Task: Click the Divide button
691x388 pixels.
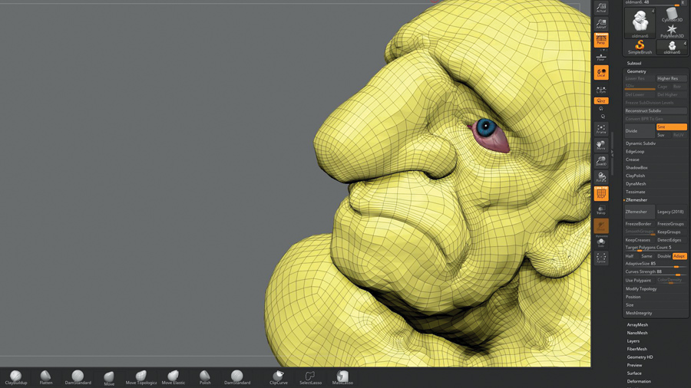Action: pyautogui.click(x=640, y=130)
